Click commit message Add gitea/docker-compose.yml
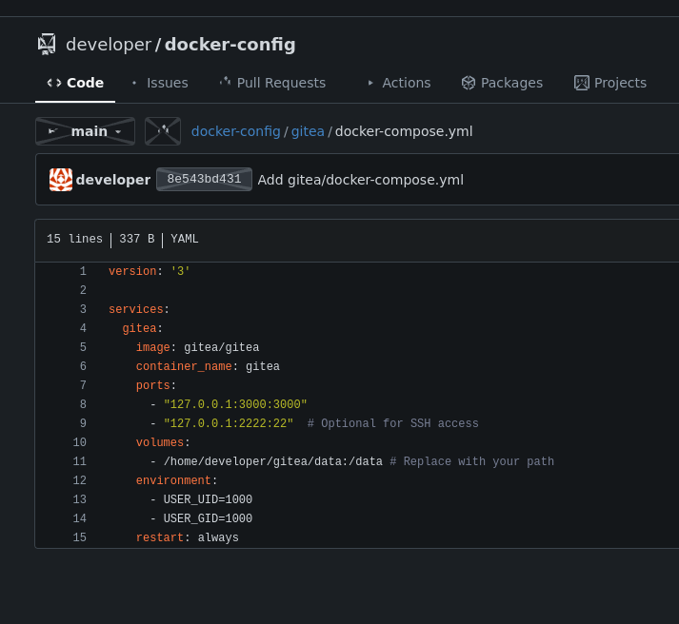The height and width of the screenshot is (624, 679). (x=360, y=180)
